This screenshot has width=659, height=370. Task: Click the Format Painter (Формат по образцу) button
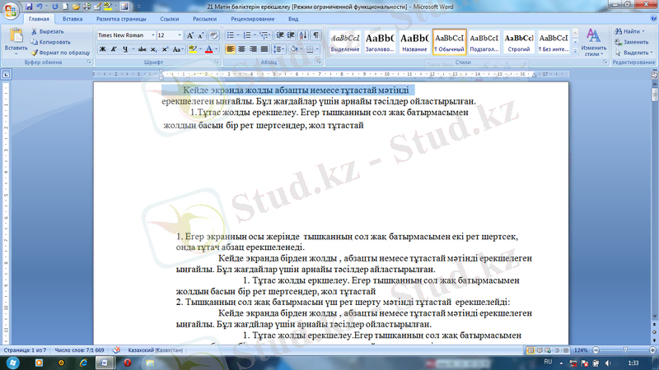pos(59,51)
